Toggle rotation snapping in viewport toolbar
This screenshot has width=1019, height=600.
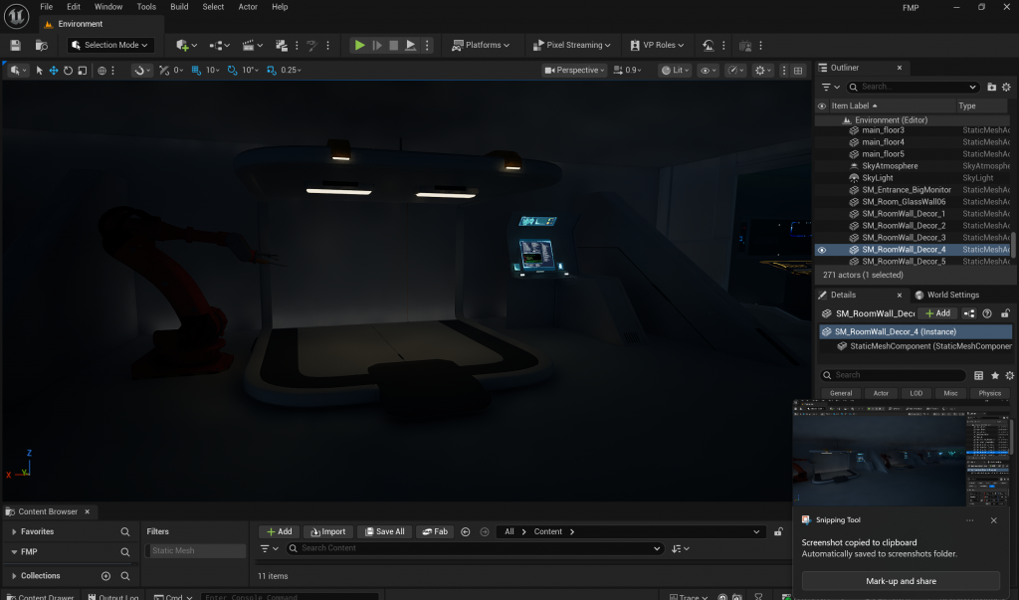pos(232,71)
